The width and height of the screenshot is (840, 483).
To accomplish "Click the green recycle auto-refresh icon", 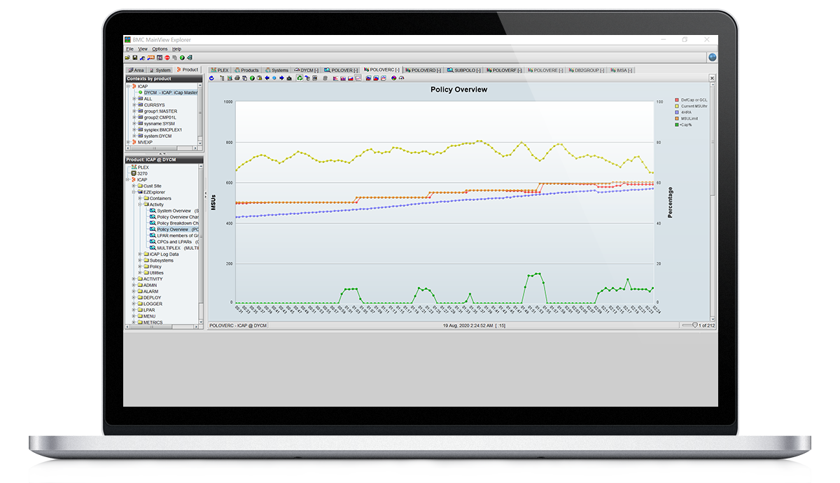I will coord(300,78).
